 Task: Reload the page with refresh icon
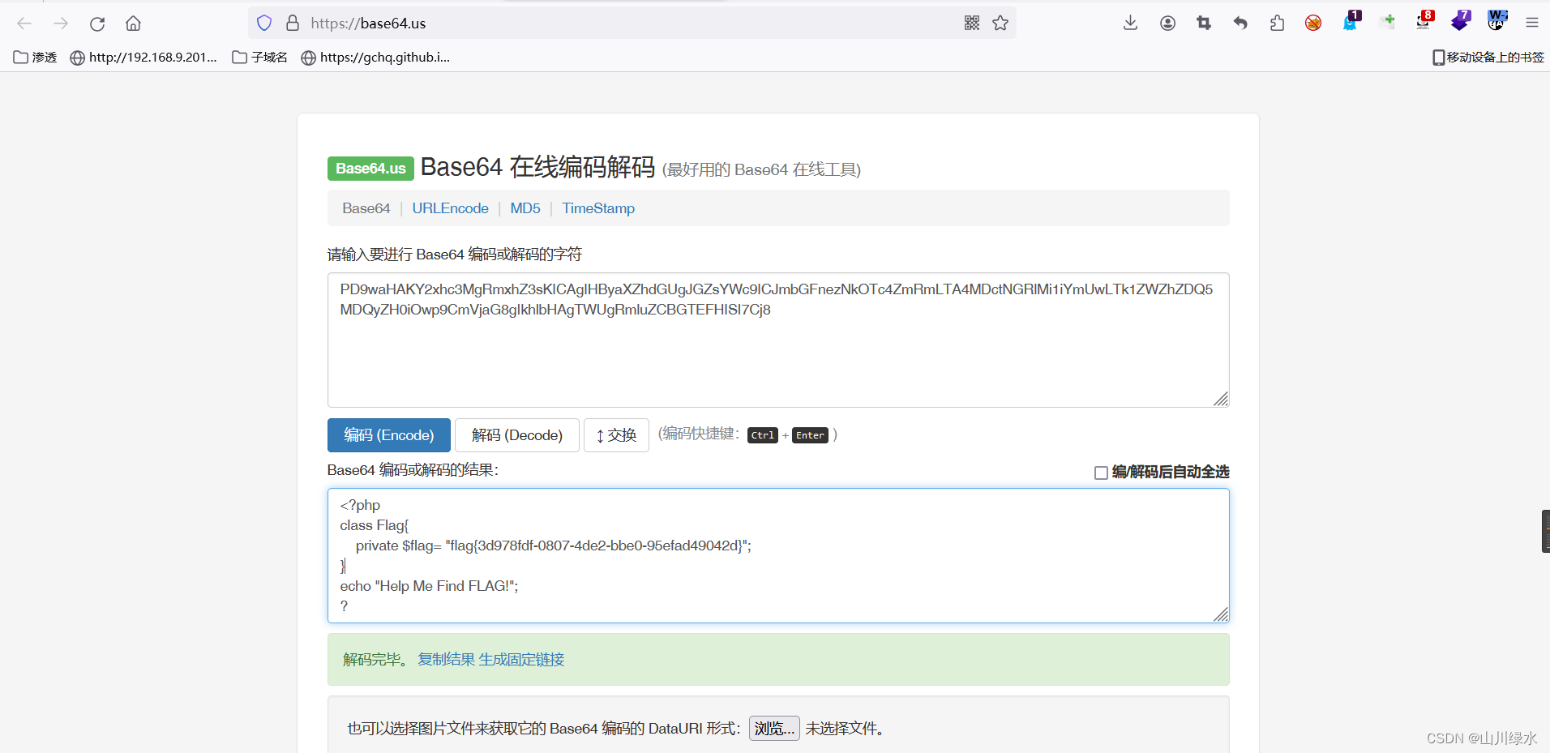click(97, 24)
